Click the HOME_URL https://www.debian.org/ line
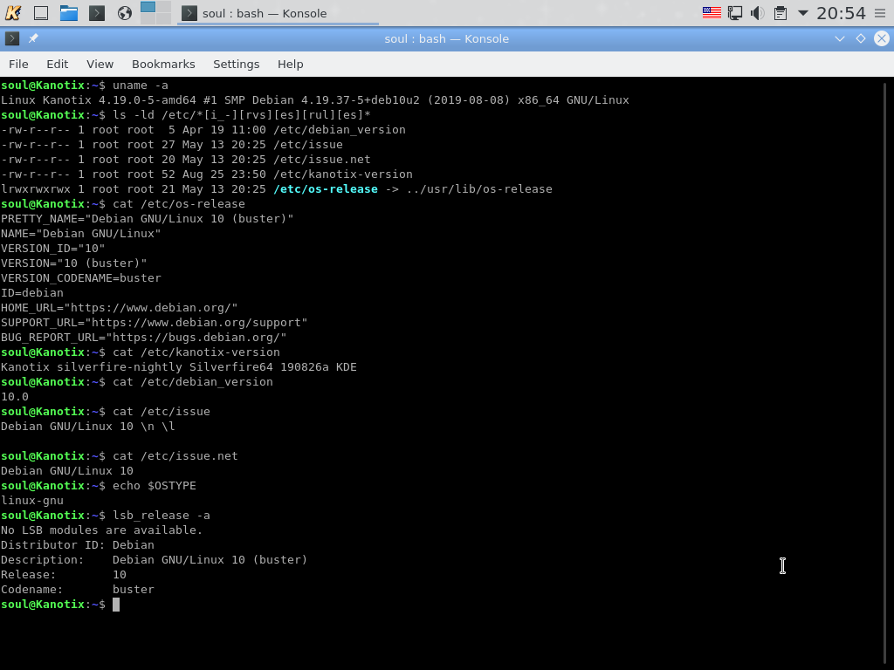This screenshot has width=894, height=670. (119, 308)
